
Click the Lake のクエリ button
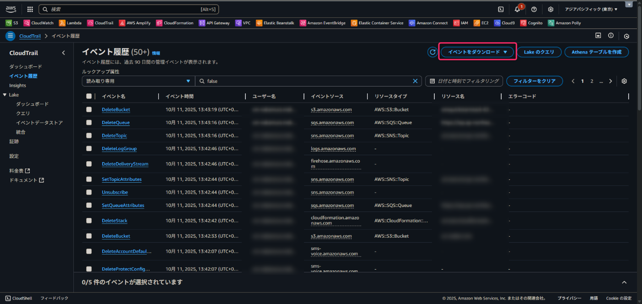click(539, 52)
